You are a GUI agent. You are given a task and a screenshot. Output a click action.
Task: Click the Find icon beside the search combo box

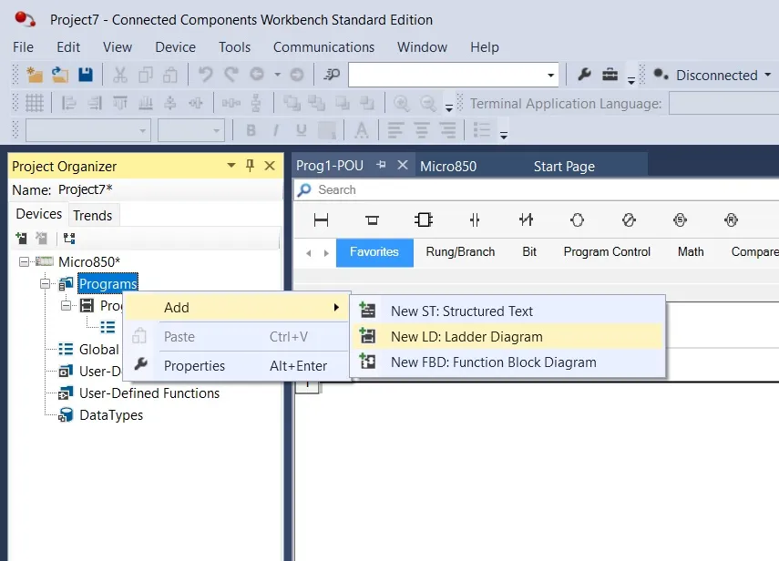point(332,75)
